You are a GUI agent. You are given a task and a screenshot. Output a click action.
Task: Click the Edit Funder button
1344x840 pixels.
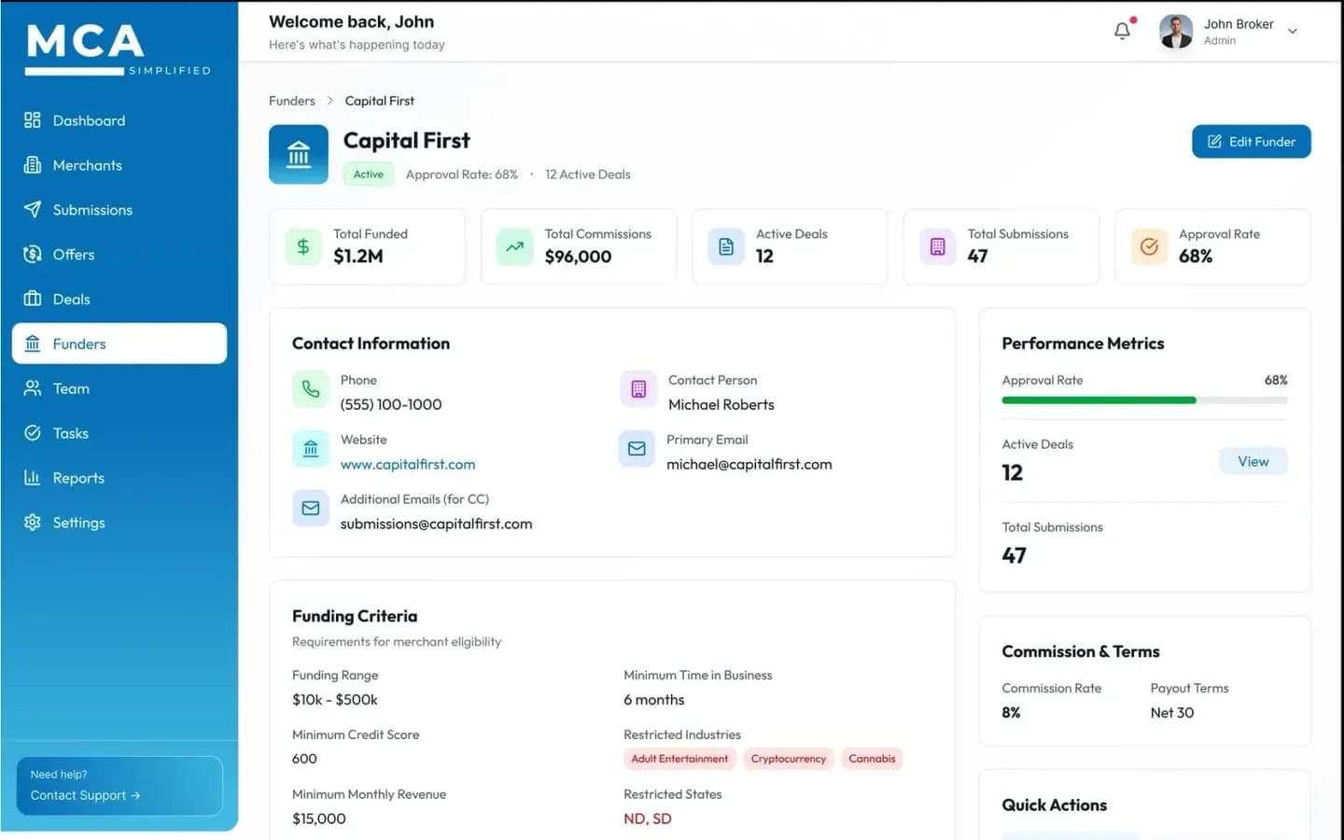tap(1251, 142)
